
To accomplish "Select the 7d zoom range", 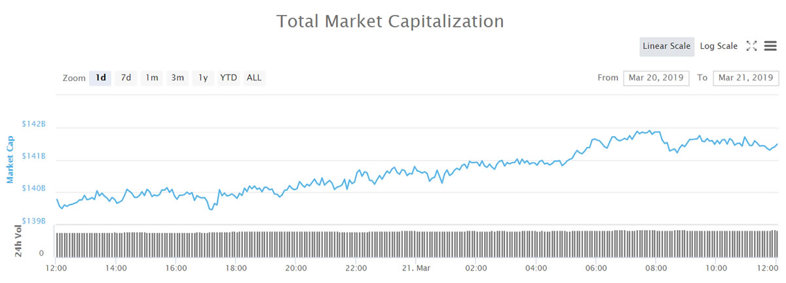I will (x=126, y=78).
